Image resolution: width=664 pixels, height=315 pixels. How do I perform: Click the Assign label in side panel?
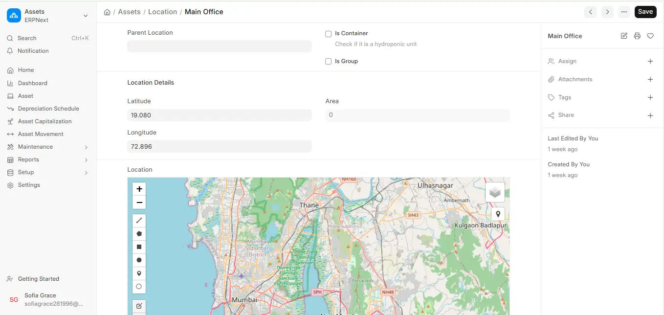(x=567, y=61)
